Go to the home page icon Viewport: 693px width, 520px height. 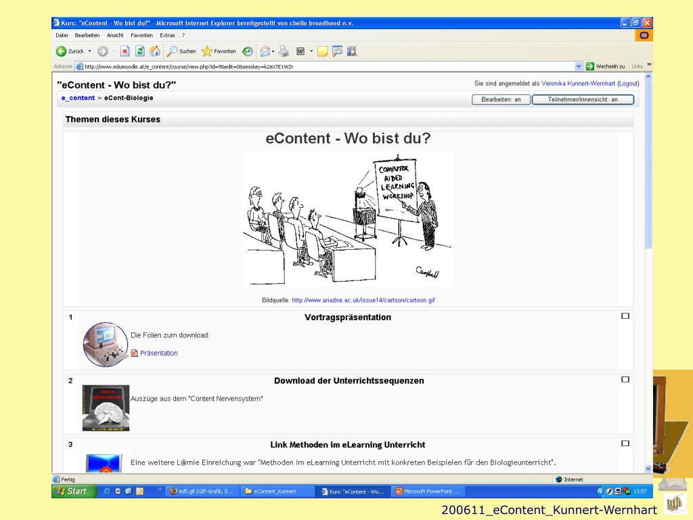point(155,51)
